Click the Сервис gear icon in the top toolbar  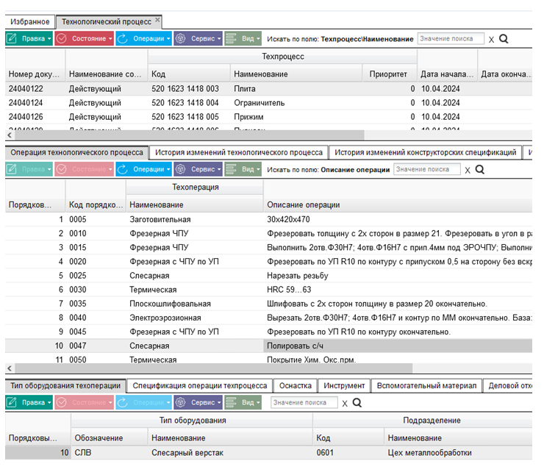tap(180, 38)
